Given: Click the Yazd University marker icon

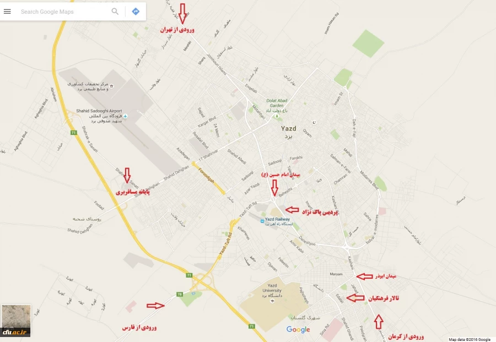Looking at the screenshot, I should tap(272, 301).
